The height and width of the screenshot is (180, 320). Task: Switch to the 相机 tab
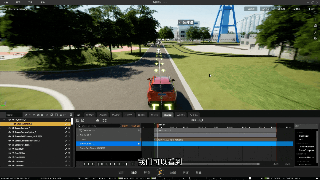tap(142, 115)
